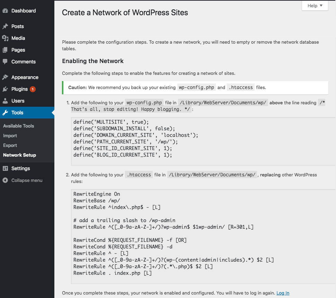This screenshot has width=336, height=298.
Task: Click the RewriteBase /wp/ line
Action: [x=97, y=201]
